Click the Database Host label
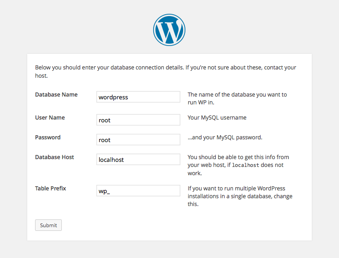This screenshot has height=258, width=339. pyautogui.click(x=54, y=157)
